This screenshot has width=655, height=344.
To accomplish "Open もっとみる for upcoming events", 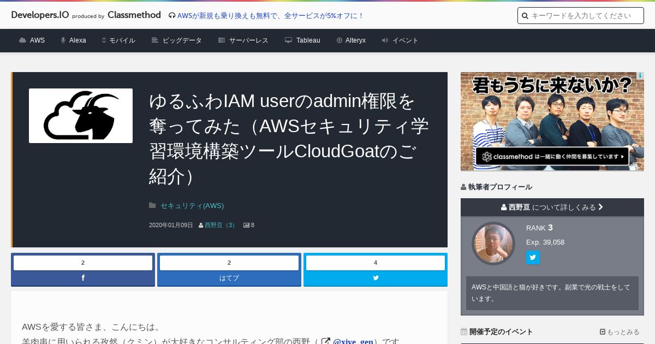I will point(620,332).
